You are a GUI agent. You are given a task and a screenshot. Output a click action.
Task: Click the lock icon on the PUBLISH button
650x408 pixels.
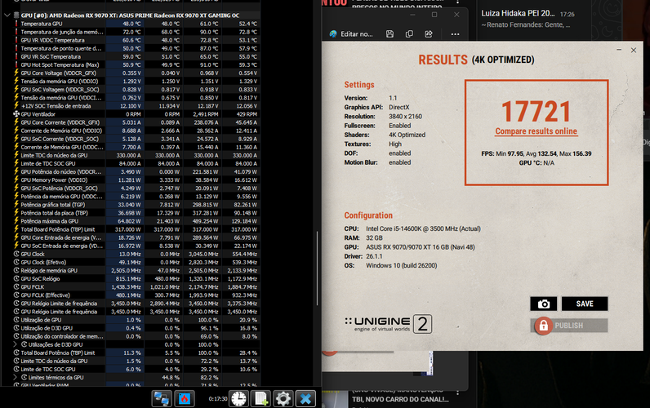544,326
